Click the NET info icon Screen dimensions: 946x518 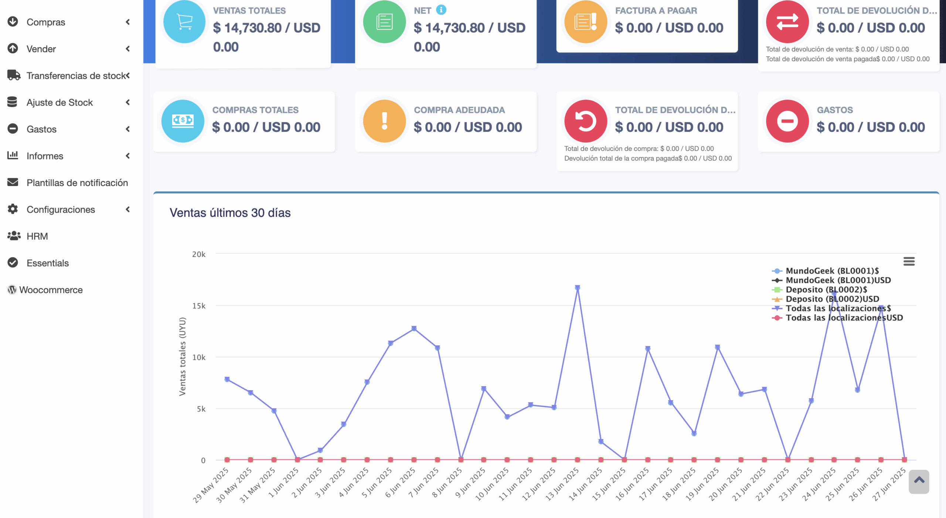pos(441,10)
